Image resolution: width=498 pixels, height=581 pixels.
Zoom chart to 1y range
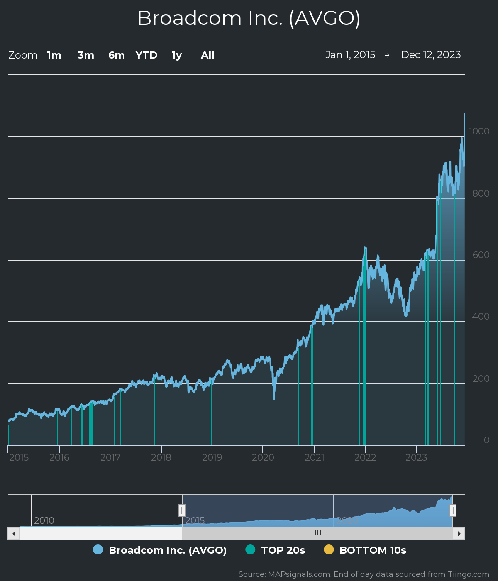(177, 55)
